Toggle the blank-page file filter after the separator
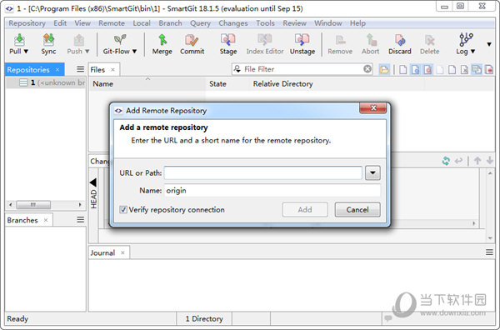500x330 pixels. 403,69
